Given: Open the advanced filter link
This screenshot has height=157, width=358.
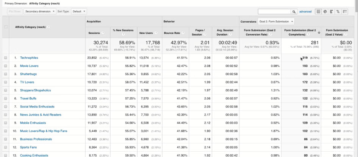Looking at the screenshot, I should pos(305,12).
